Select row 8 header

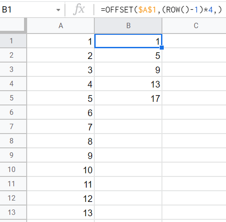13,141
